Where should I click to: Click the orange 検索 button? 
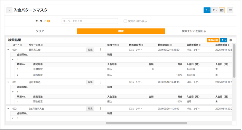coord(121,31)
